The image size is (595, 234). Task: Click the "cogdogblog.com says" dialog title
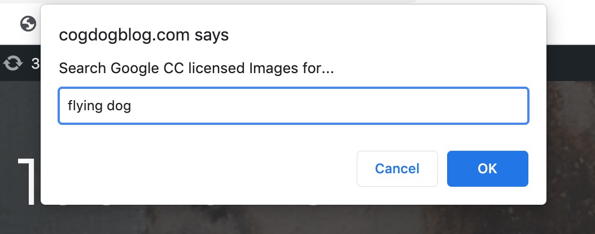144,35
